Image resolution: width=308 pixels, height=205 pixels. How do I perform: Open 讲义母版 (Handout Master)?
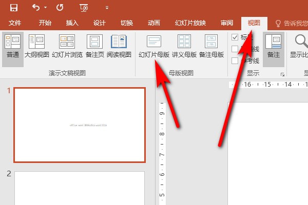pos(184,46)
